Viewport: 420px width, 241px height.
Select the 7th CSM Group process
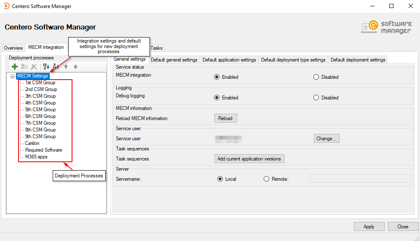tap(40, 123)
